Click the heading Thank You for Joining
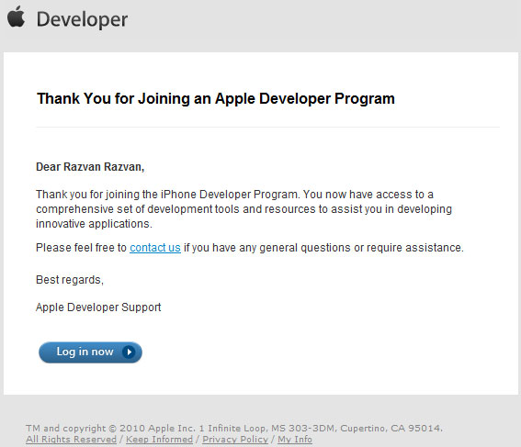Viewport: 521px width, 447px height. tap(216, 98)
